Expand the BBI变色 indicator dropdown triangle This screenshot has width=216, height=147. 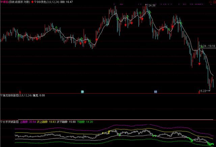click(x=35, y=2)
